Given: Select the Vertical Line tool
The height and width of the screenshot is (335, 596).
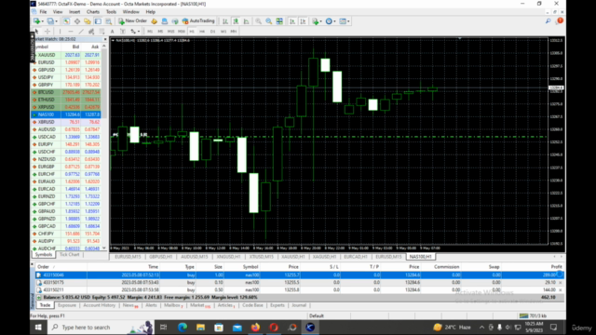Looking at the screenshot, I should pos(60,32).
